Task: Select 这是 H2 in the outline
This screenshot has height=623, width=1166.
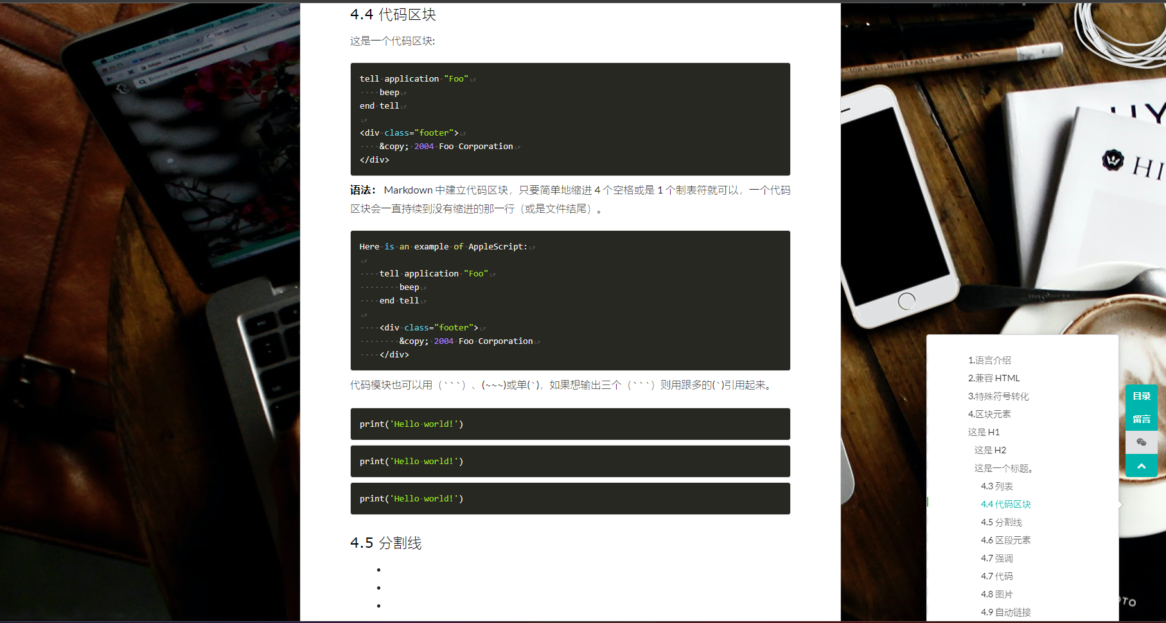Action: coord(990,450)
